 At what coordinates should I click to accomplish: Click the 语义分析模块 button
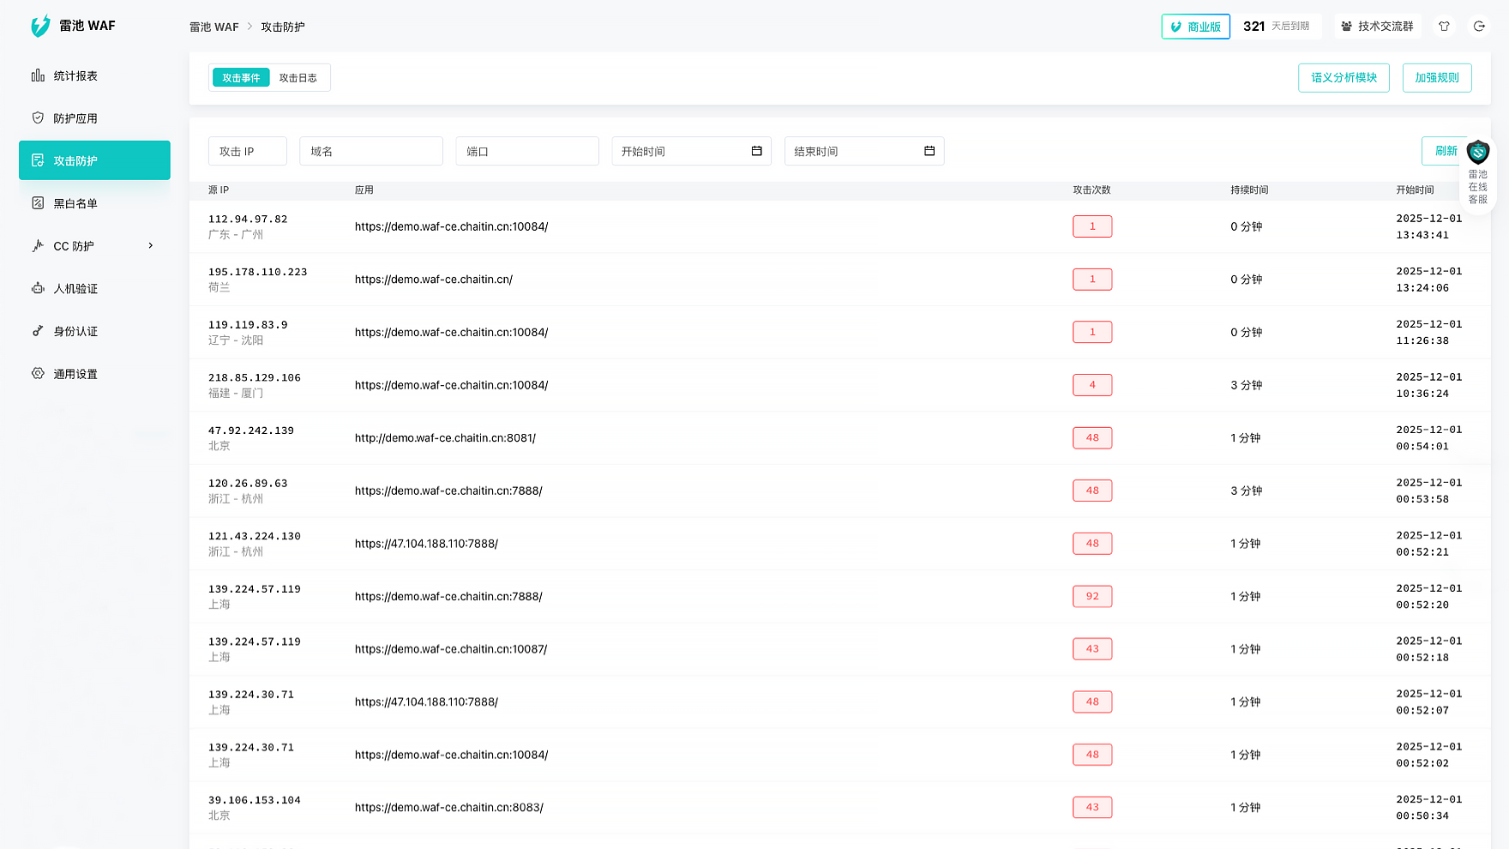tap(1344, 78)
